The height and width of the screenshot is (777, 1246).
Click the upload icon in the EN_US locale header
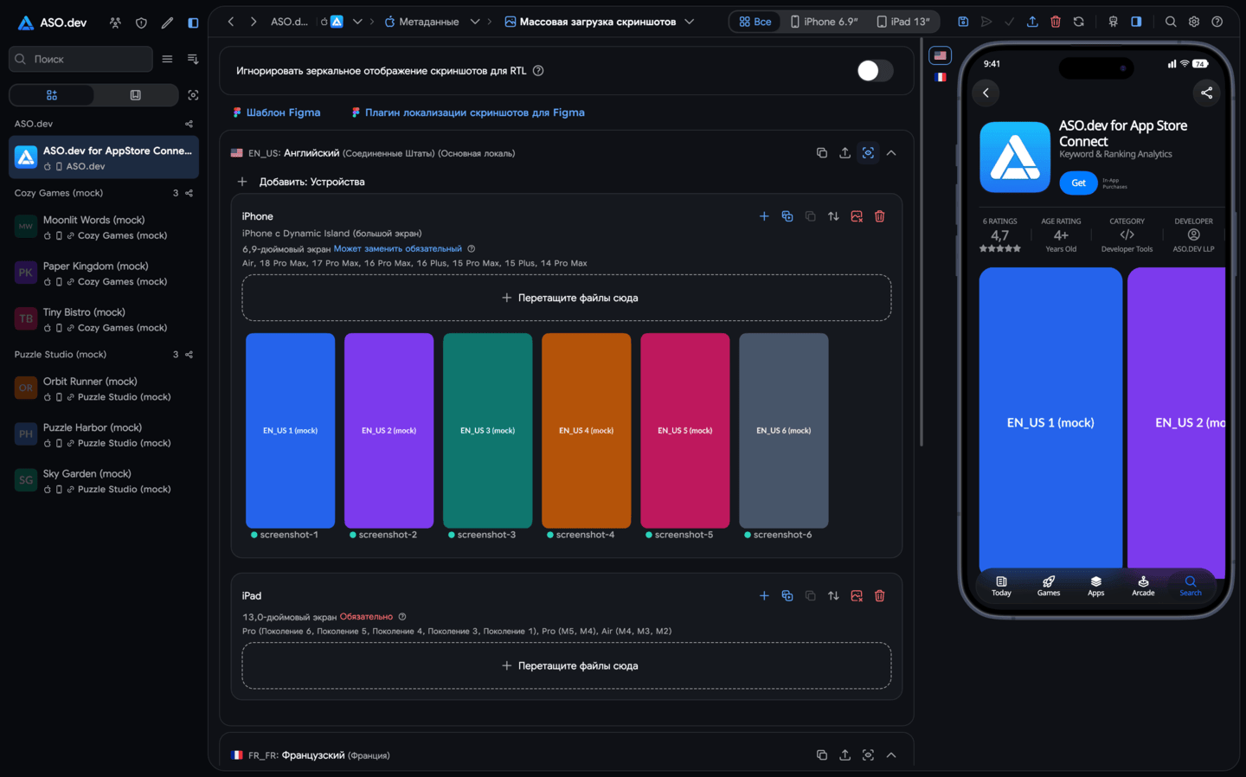pos(845,153)
